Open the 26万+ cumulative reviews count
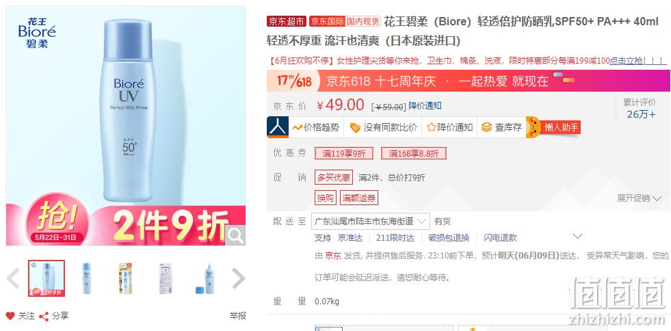 (641, 114)
